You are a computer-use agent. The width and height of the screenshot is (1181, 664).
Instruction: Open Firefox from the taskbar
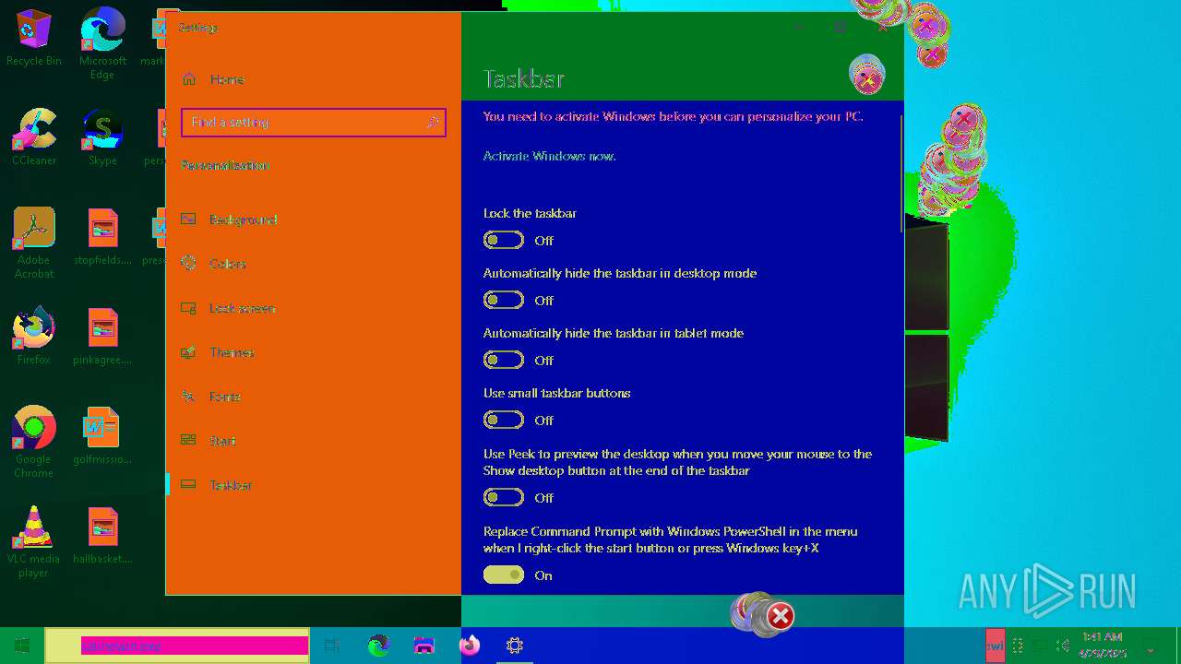pyautogui.click(x=470, y=646)
